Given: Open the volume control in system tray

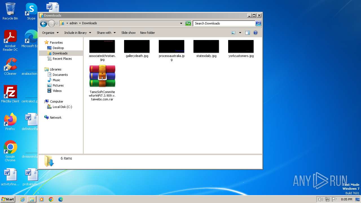Looking at the screenshot, I should pyautogui.click(x=320, y=199).
